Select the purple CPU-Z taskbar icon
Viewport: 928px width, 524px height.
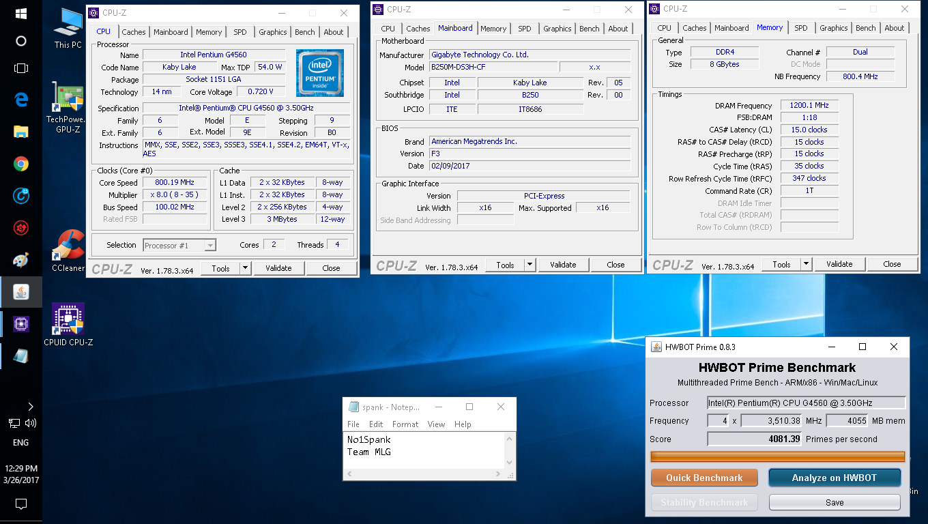[20, 324]
